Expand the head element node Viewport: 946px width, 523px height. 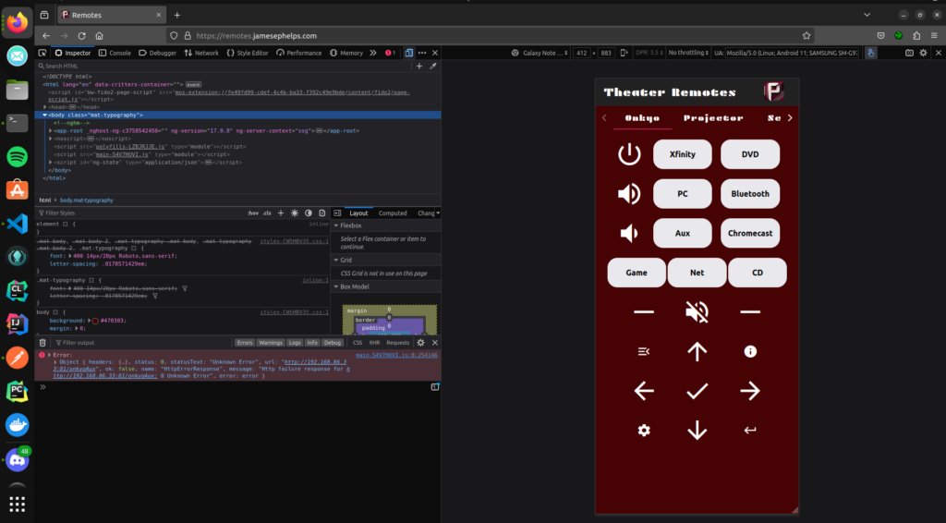[x=45, y=107]
